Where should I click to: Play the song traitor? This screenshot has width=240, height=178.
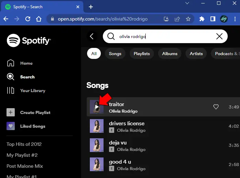[x=97, y=107]
